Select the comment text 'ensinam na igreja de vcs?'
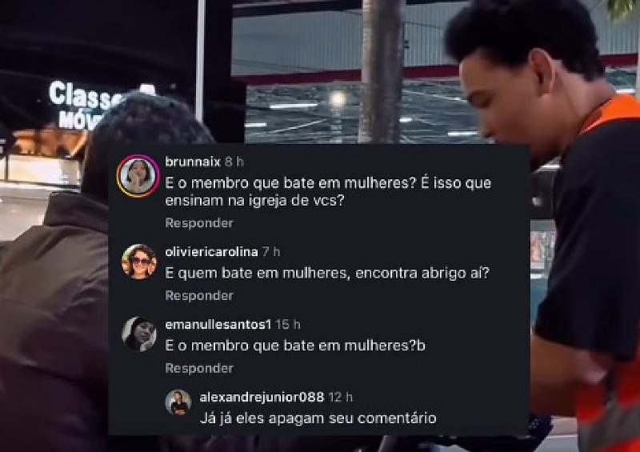Screen dimensions: 640x452 [254, 201]
